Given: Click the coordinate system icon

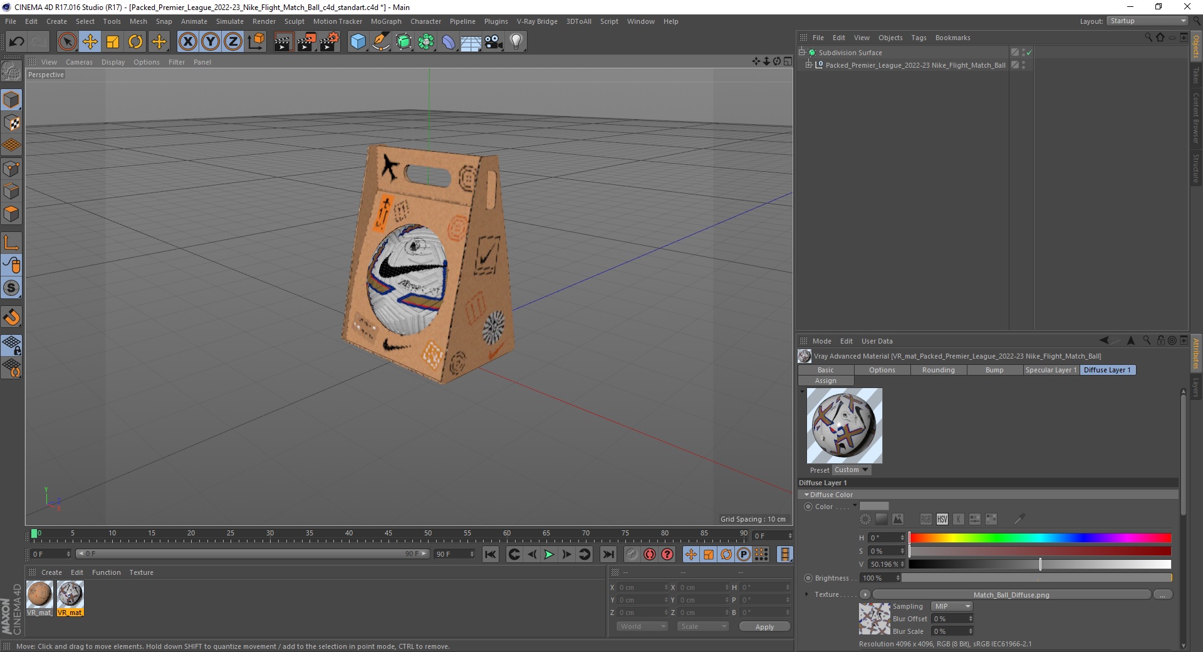Looking at the screenshot, I should coord(256,42).
